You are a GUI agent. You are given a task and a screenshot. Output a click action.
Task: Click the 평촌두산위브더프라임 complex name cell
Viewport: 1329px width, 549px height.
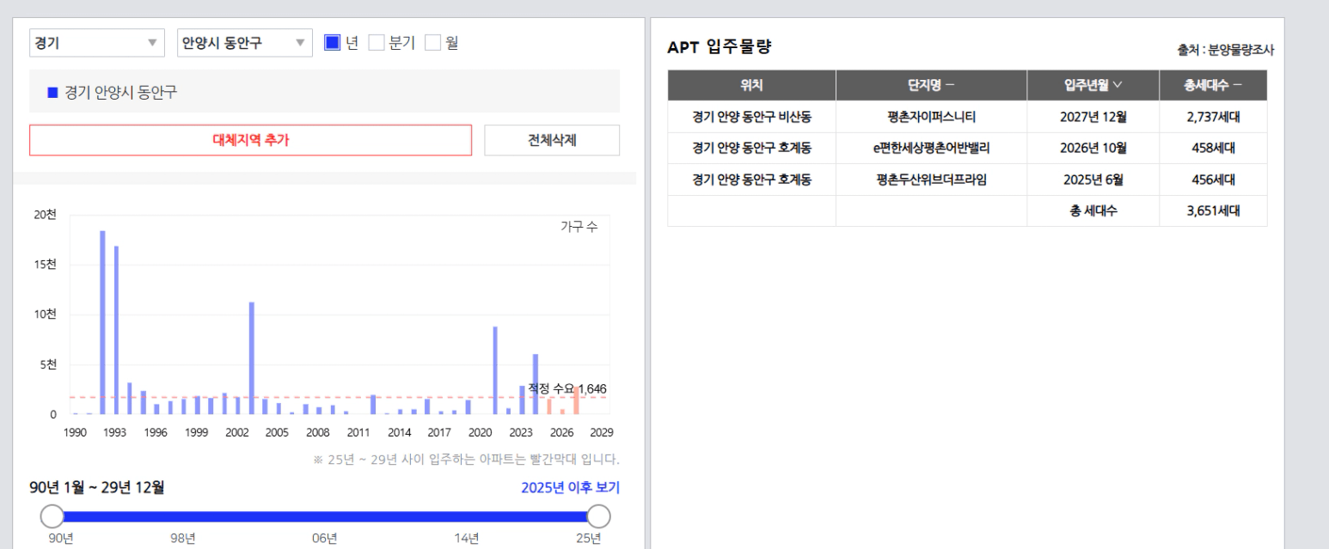(x=931, y=179)
